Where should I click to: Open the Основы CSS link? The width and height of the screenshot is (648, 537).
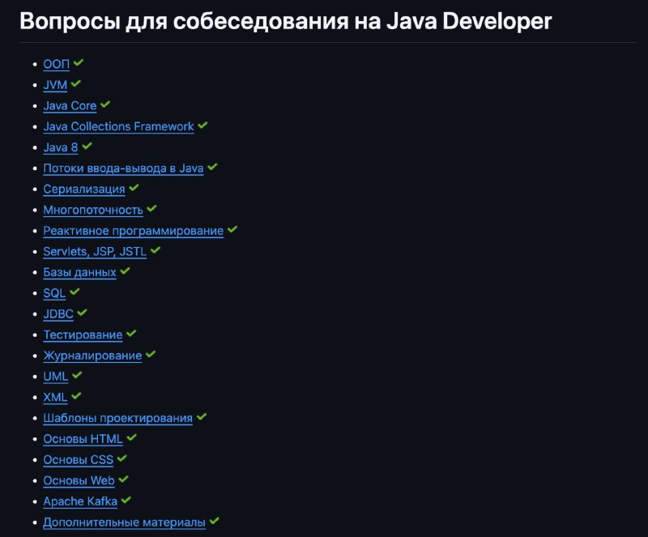79,460
